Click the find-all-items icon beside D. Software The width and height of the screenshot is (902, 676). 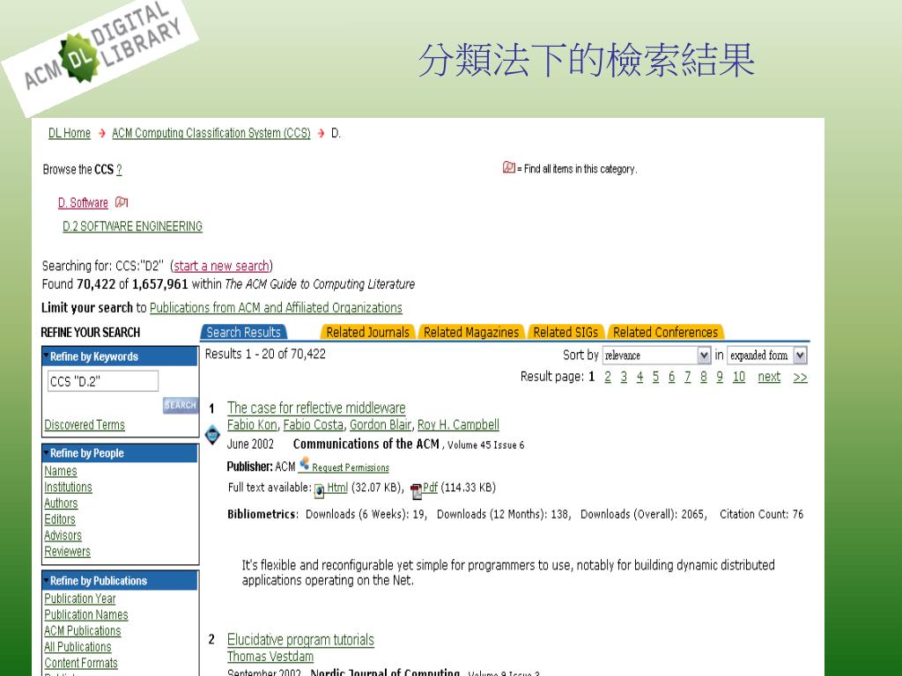coord(122,202)
